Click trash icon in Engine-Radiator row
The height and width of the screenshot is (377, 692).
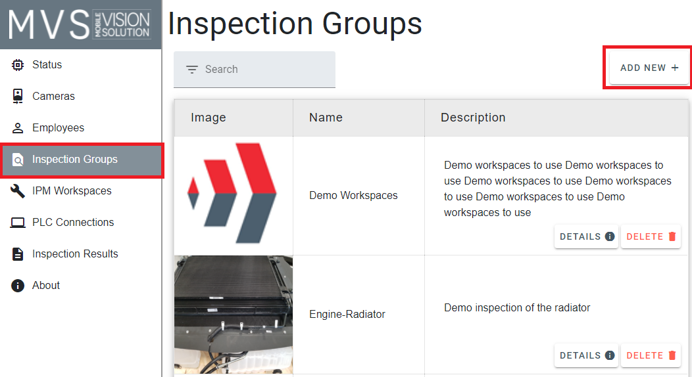tap(672, 355)
